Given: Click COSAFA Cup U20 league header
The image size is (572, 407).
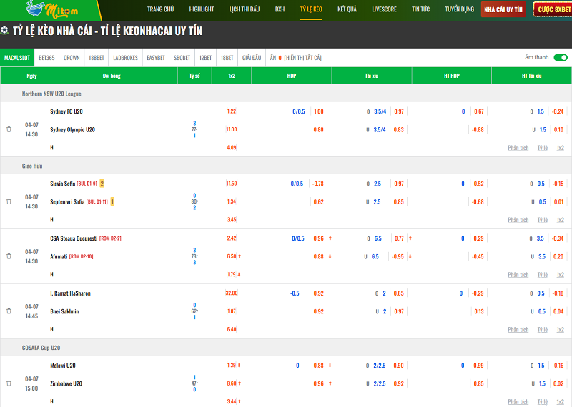Looking at the screenshot, I should pos(41,348).
